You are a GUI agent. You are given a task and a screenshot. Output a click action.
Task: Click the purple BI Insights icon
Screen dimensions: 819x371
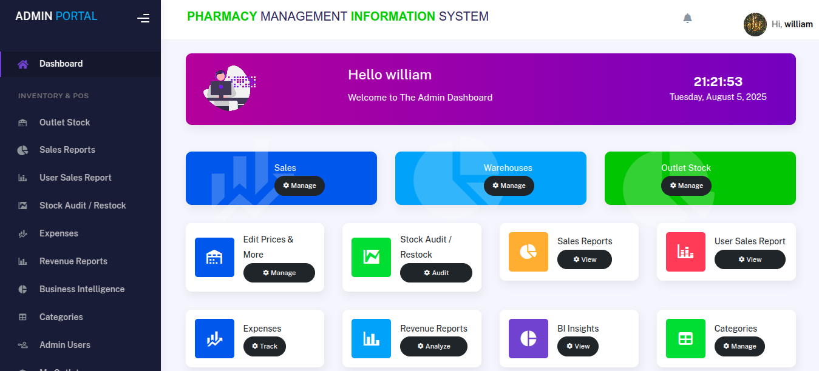tap(528, 338)
